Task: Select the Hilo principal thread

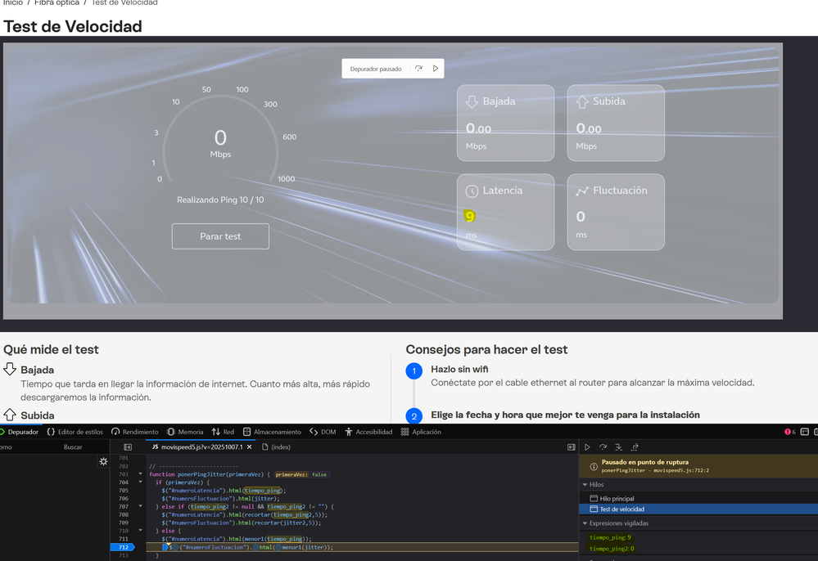Action: click(x=616, y=498)
